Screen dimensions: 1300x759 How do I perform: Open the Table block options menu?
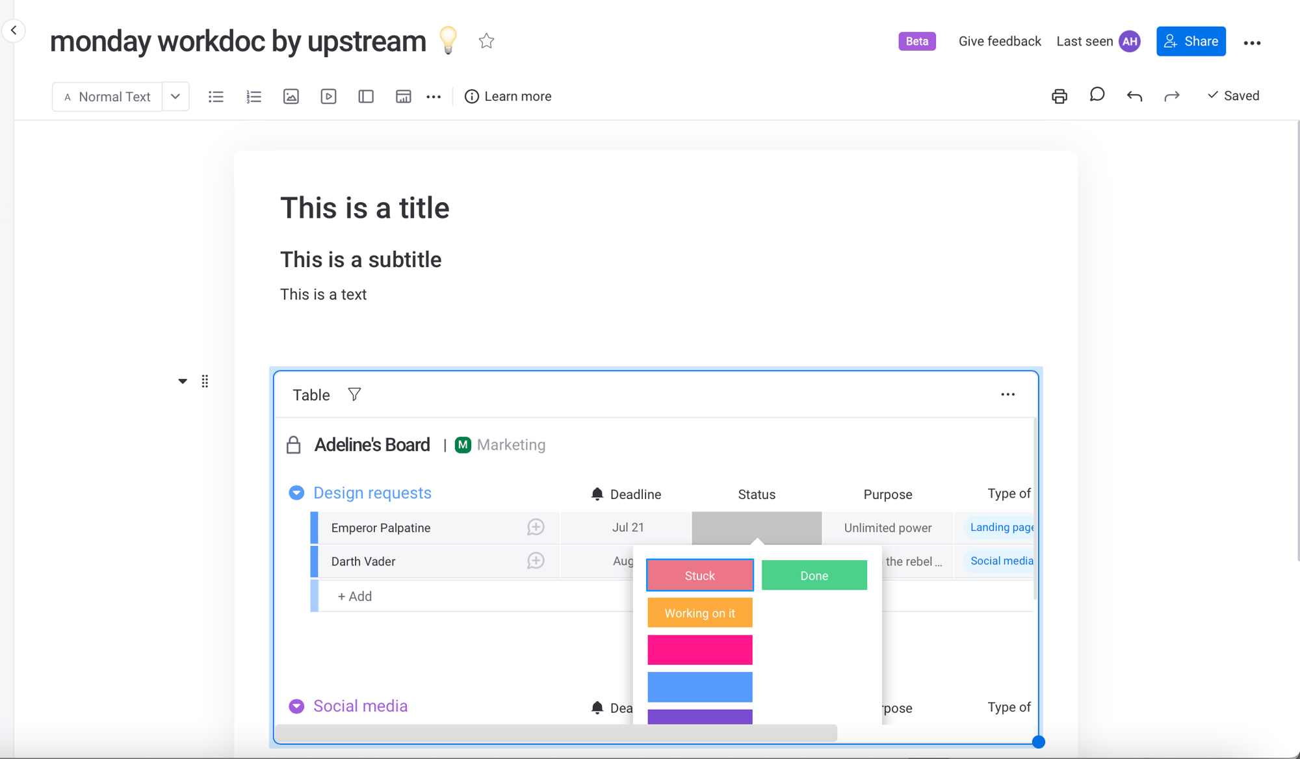[1008, 394]
